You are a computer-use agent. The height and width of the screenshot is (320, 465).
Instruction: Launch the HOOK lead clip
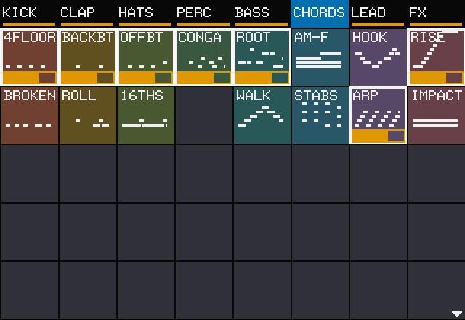coord(378,57)
